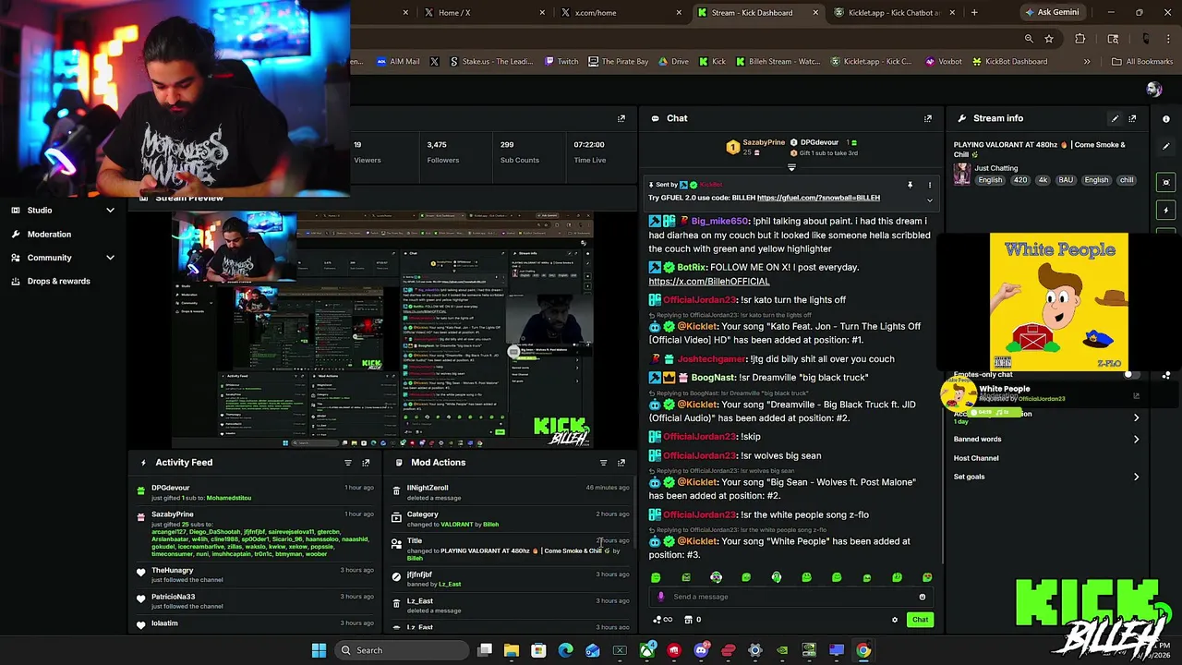
Task: Pop out the Stream info panel
Action: 1132,118
